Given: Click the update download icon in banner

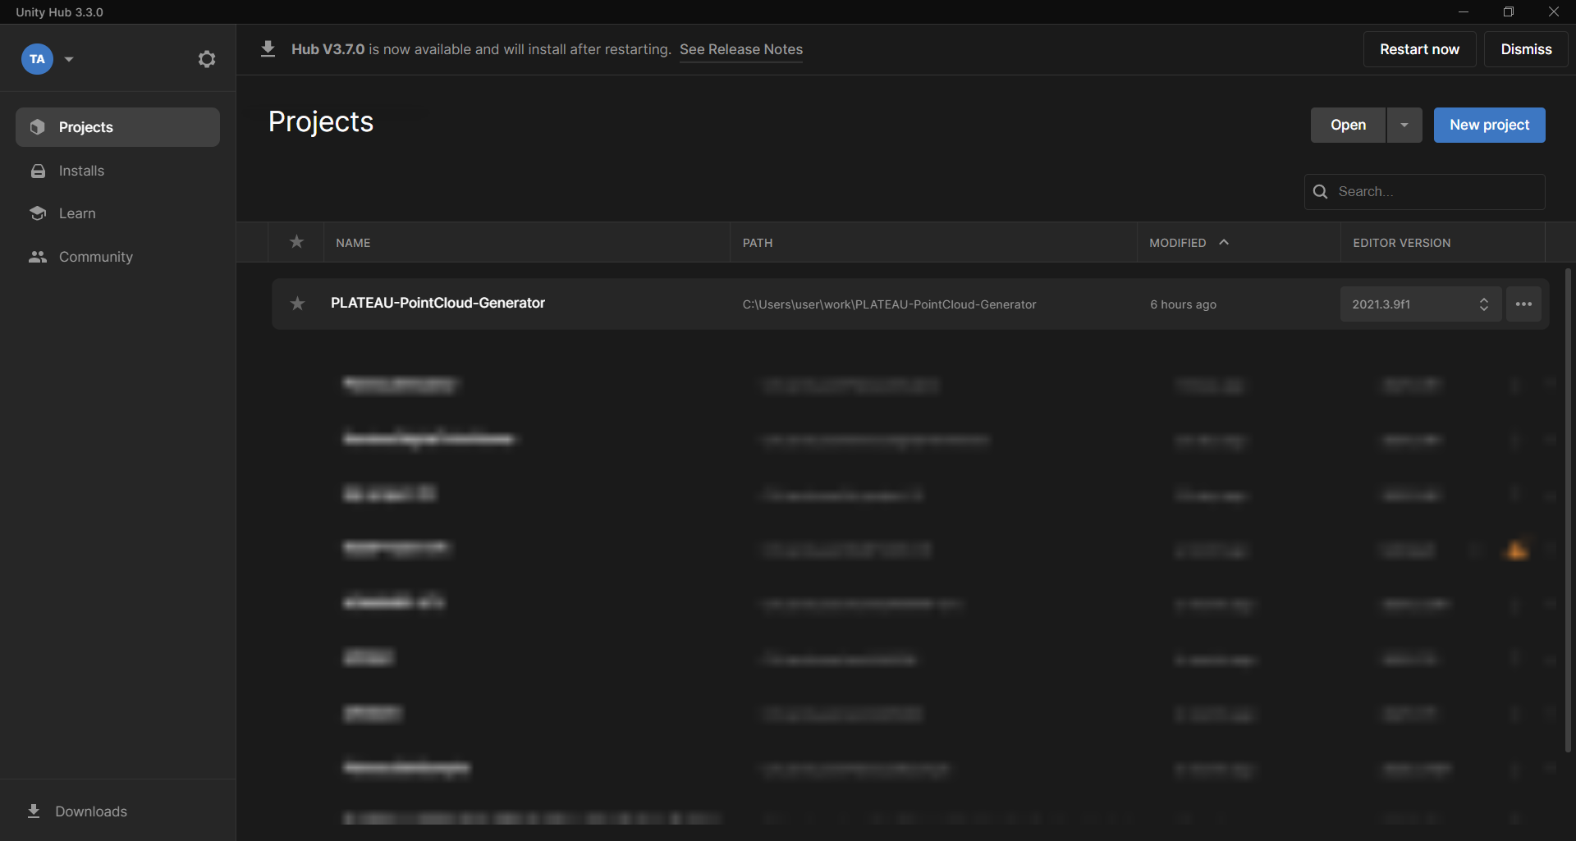Looking at the screenshot, I should (268, 49).
